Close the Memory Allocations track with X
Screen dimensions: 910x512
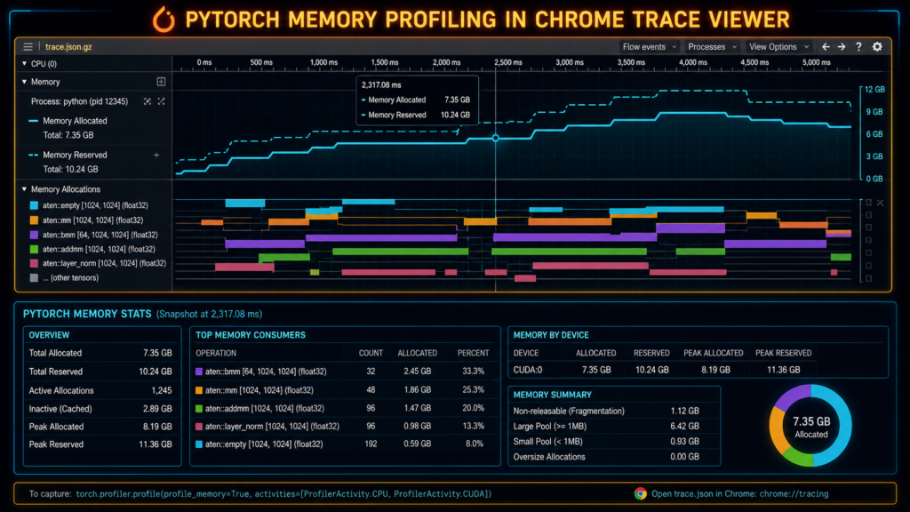tap(881, 203)
